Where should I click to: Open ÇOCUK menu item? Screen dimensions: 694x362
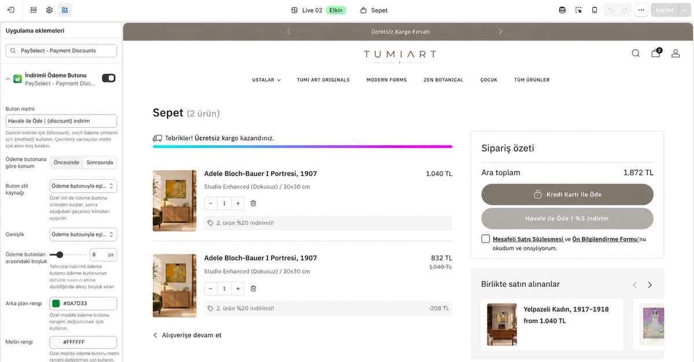489,80
